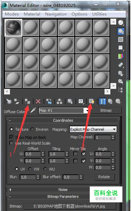Click the Bitmap file path button

click(x=69, y=206)
